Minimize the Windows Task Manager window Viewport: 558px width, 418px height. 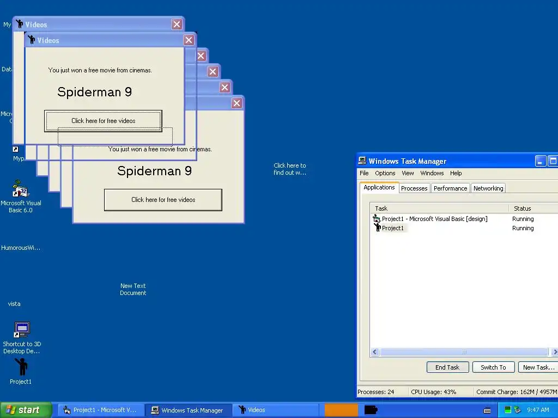tap(540, 161)
